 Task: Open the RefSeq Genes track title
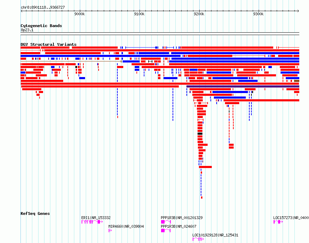[35, 213]
